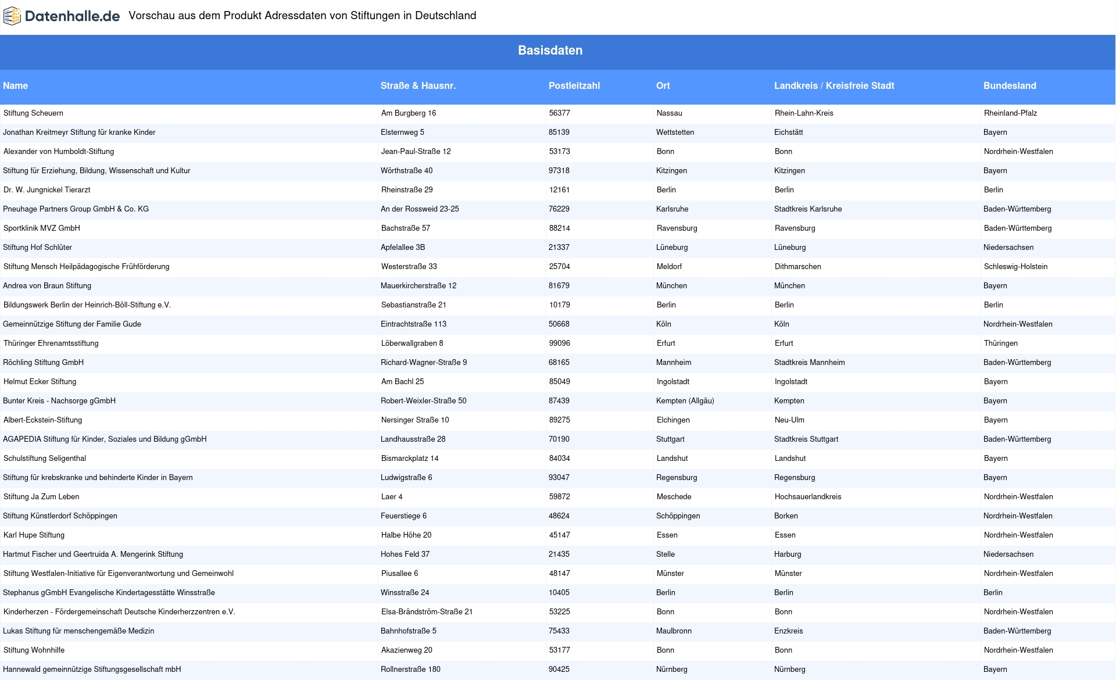Select Helmut Ecker Stiftung
This screenshot has width=1116, height=680.
pos(40,382)
